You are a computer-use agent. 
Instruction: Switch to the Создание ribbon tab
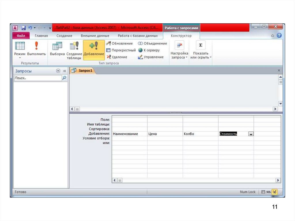point(64,36)
